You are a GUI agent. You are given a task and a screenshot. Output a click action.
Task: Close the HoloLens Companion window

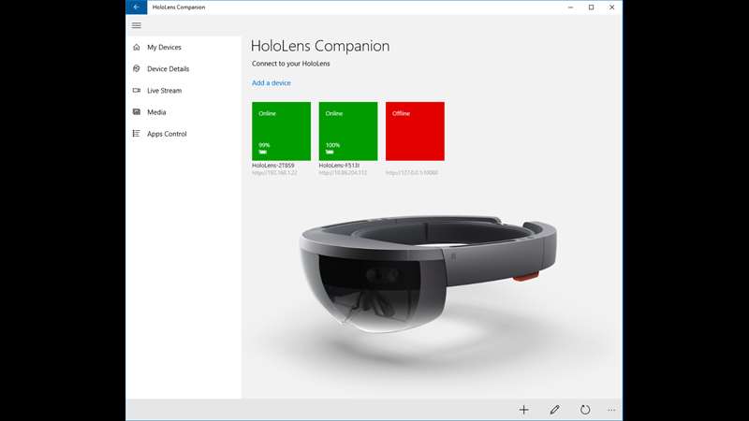pyautogui.click(x=612, y=7)
